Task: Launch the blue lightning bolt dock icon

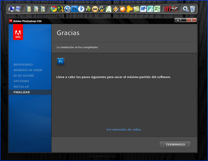Action: coord(81,9)
